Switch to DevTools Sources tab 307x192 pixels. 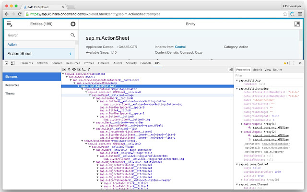(x=57, y=63)
